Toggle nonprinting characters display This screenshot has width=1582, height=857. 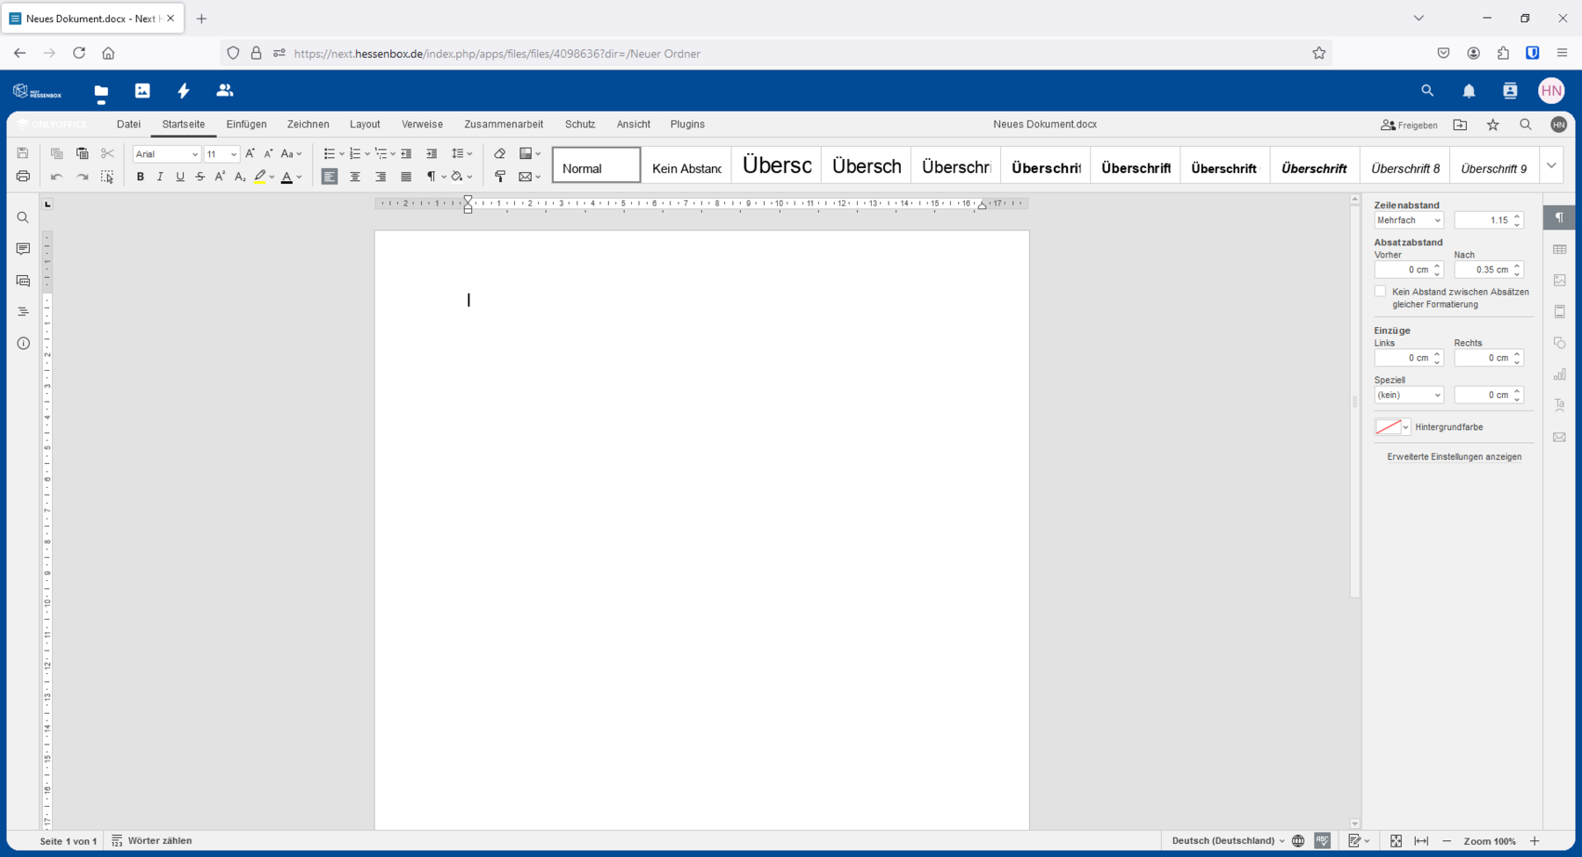coord(432,177)
